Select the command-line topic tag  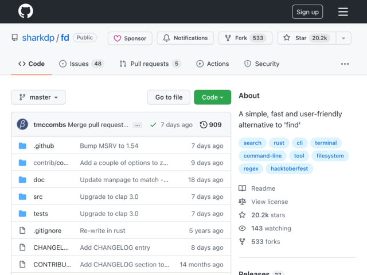(x=263, y=156)
